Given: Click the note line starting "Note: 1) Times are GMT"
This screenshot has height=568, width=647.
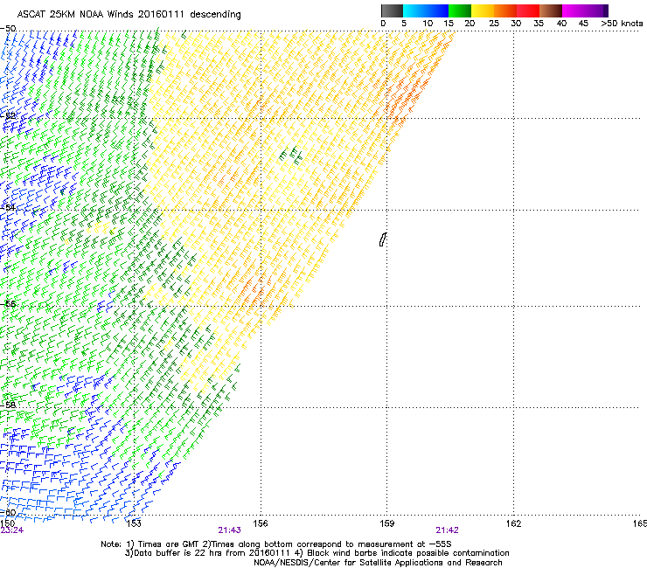Looking at the screenshot, I should tap(276, 544).
